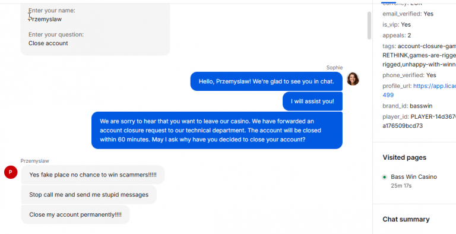Click the "Close my account permanently!!!!" message
This screenshot has height=234, width=456.
(75, 215)
